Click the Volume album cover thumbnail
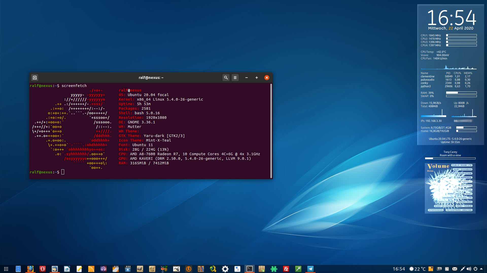Viewport: 487px width, 273px height. [x=450, y=188]
